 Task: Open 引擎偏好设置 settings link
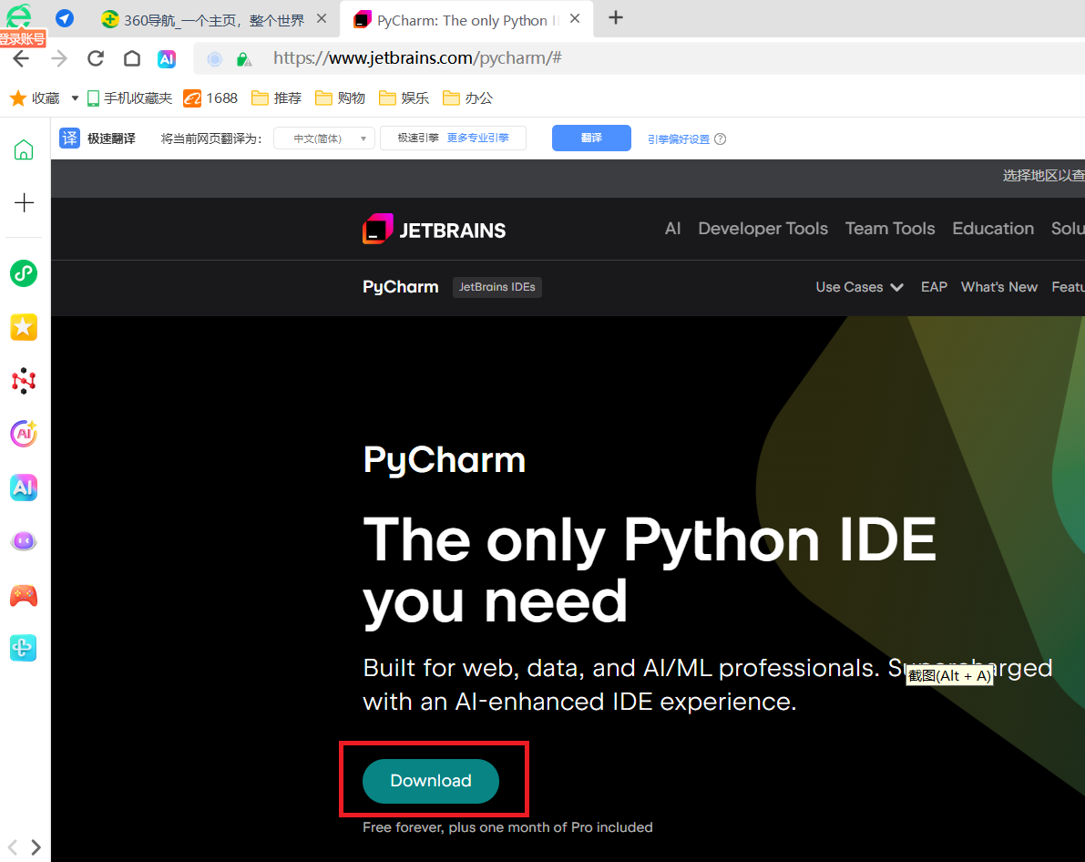pos(679,139)
